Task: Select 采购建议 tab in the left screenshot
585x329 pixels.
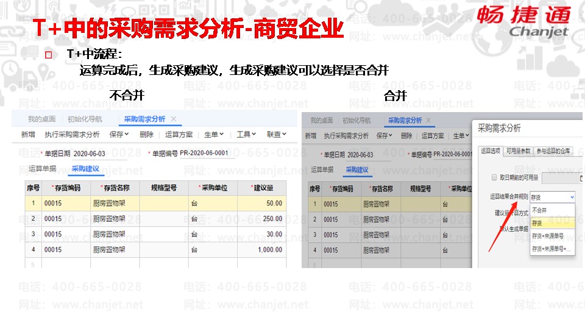Action: pos(85,169)
